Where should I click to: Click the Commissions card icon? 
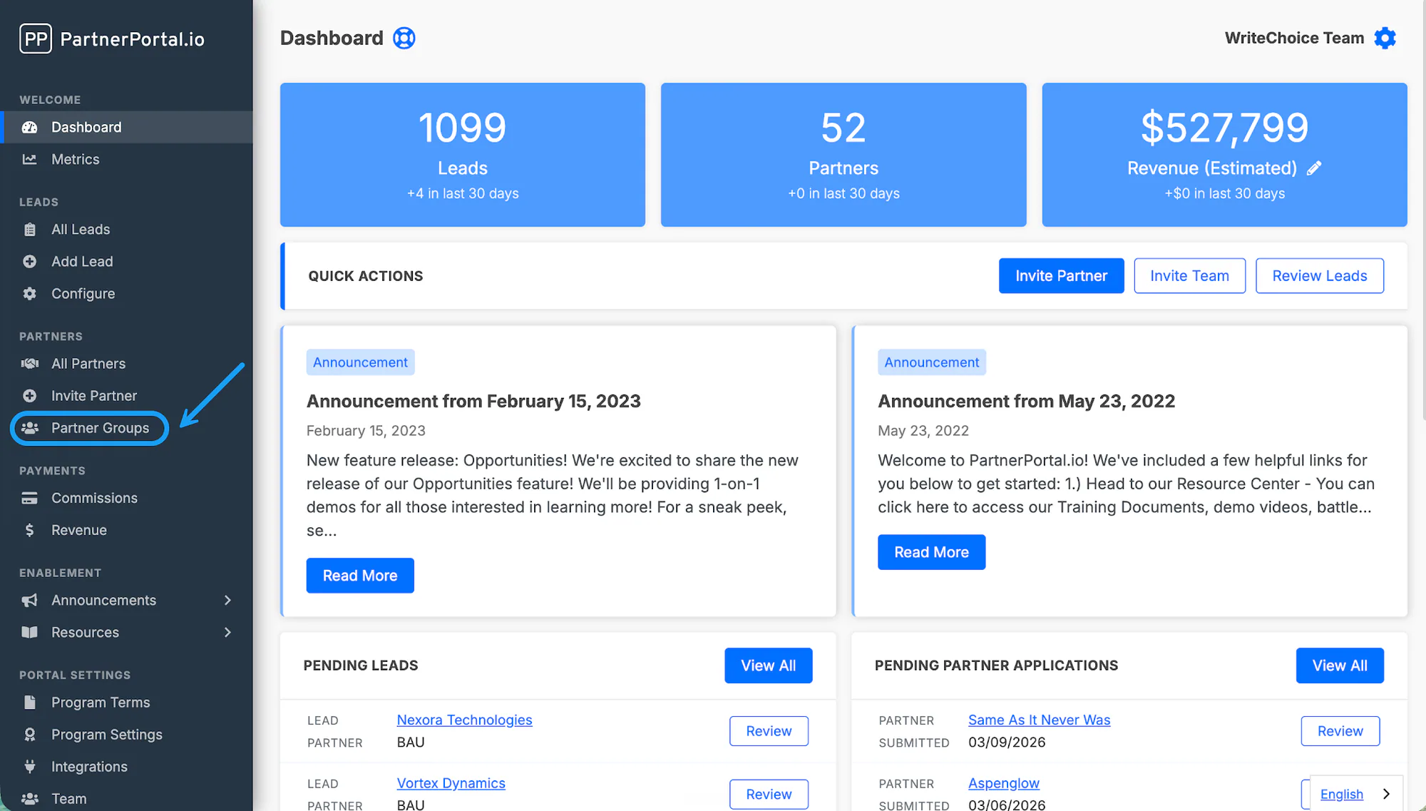coord(29,498)
